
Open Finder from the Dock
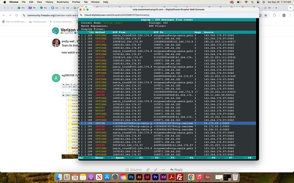click(x=59, y=177)
